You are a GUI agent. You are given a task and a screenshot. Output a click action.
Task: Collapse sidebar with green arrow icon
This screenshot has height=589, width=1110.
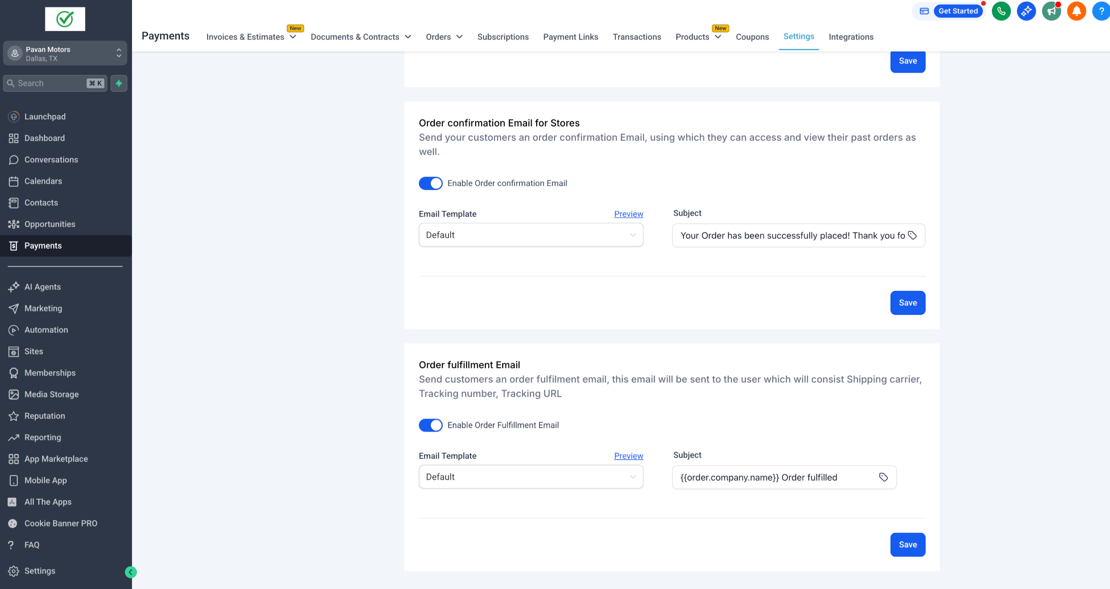tap(131, 572)
